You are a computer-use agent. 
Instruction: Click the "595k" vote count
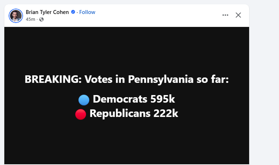pyautogui.click(x=163, y=99)
